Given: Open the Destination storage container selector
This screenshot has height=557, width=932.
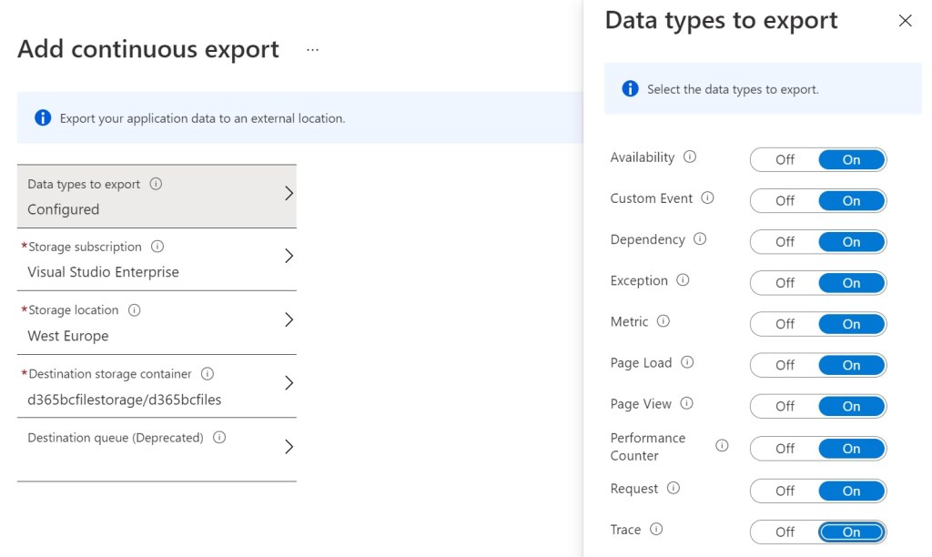Looking at the screenshot, I should click(289, 385).
